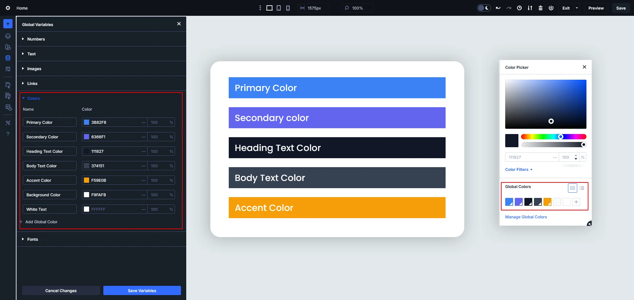Switch Global Colors to grid view
Screen dimensions: 634x300
pos(572,188)
